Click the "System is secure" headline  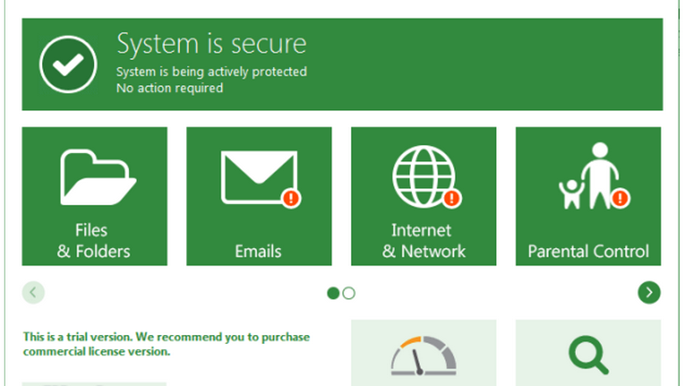(x=212, y=44)
